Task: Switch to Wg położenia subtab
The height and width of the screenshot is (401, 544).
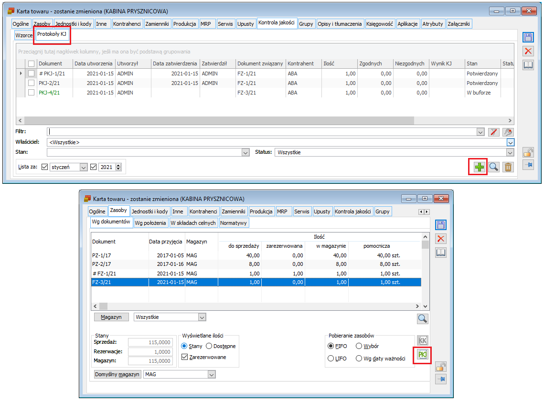Action: point(150,223)
